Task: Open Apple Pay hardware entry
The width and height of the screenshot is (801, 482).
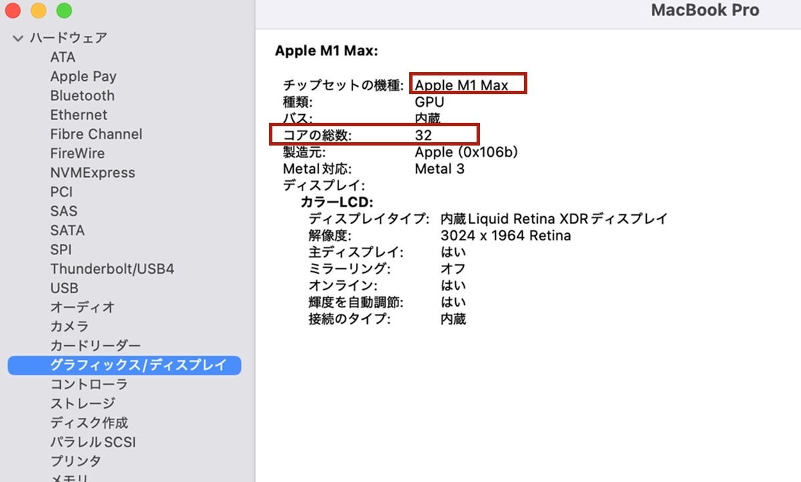Action: click(83, 77)
